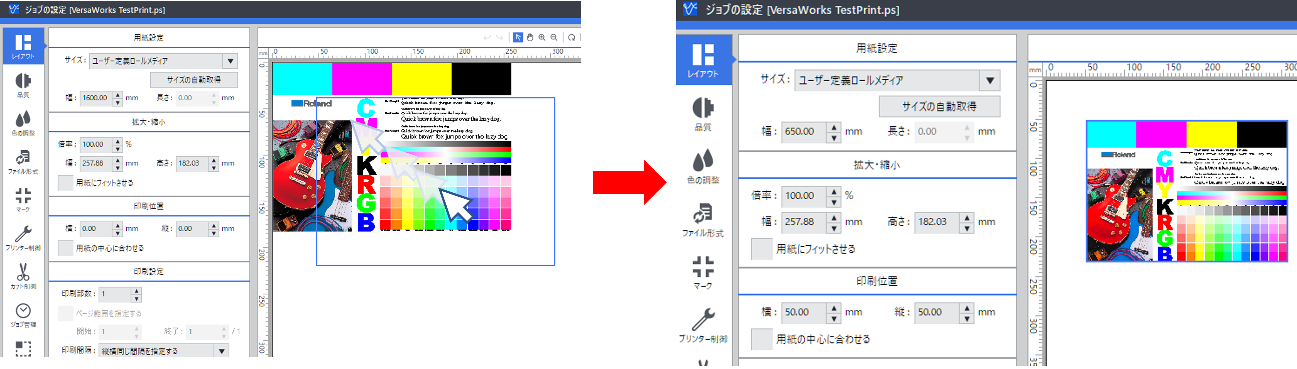1297x369 pixels.
Task: Click the yellow bar in left preview image
Action: coord(421,79)
